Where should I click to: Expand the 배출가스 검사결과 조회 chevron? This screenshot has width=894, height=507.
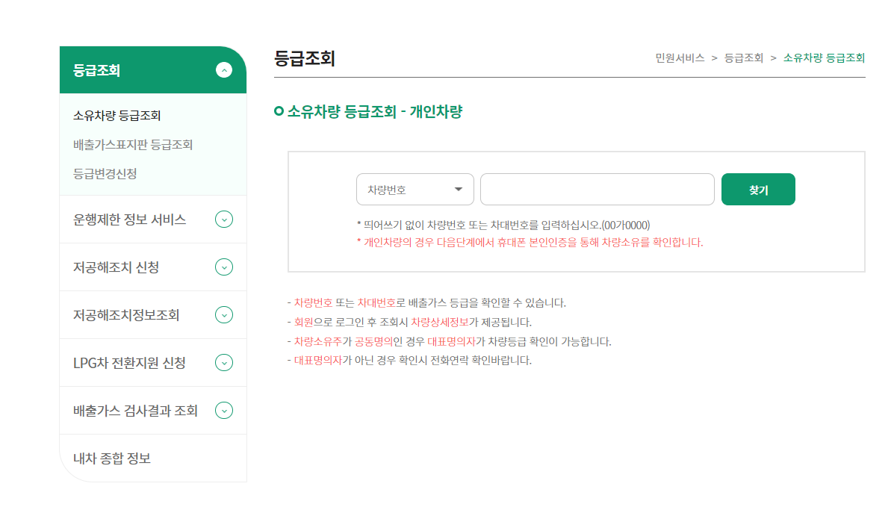pos(224,410)
